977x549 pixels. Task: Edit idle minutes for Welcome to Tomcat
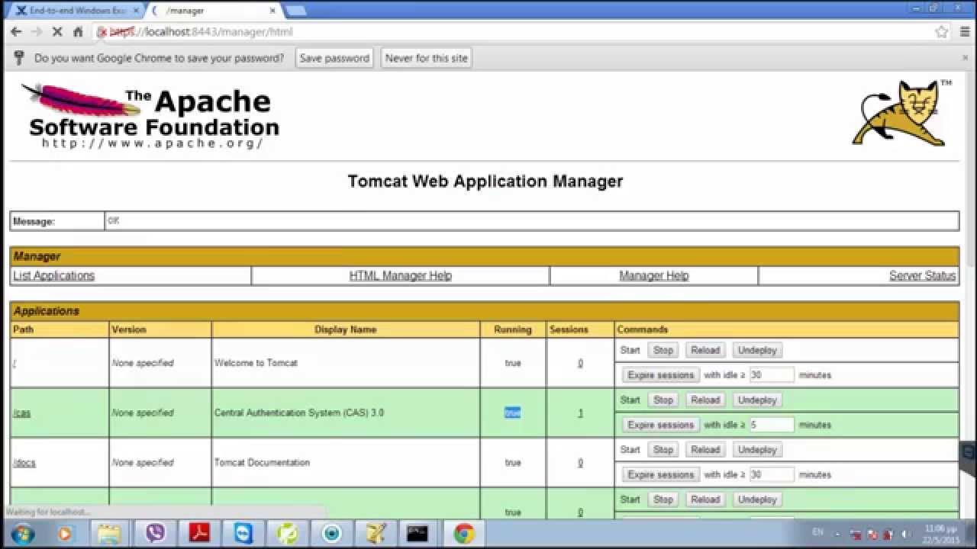772,375
